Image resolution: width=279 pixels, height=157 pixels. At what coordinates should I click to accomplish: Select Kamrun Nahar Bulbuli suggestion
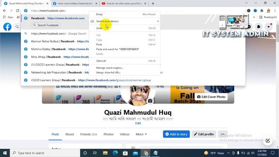tap(133, 41)
